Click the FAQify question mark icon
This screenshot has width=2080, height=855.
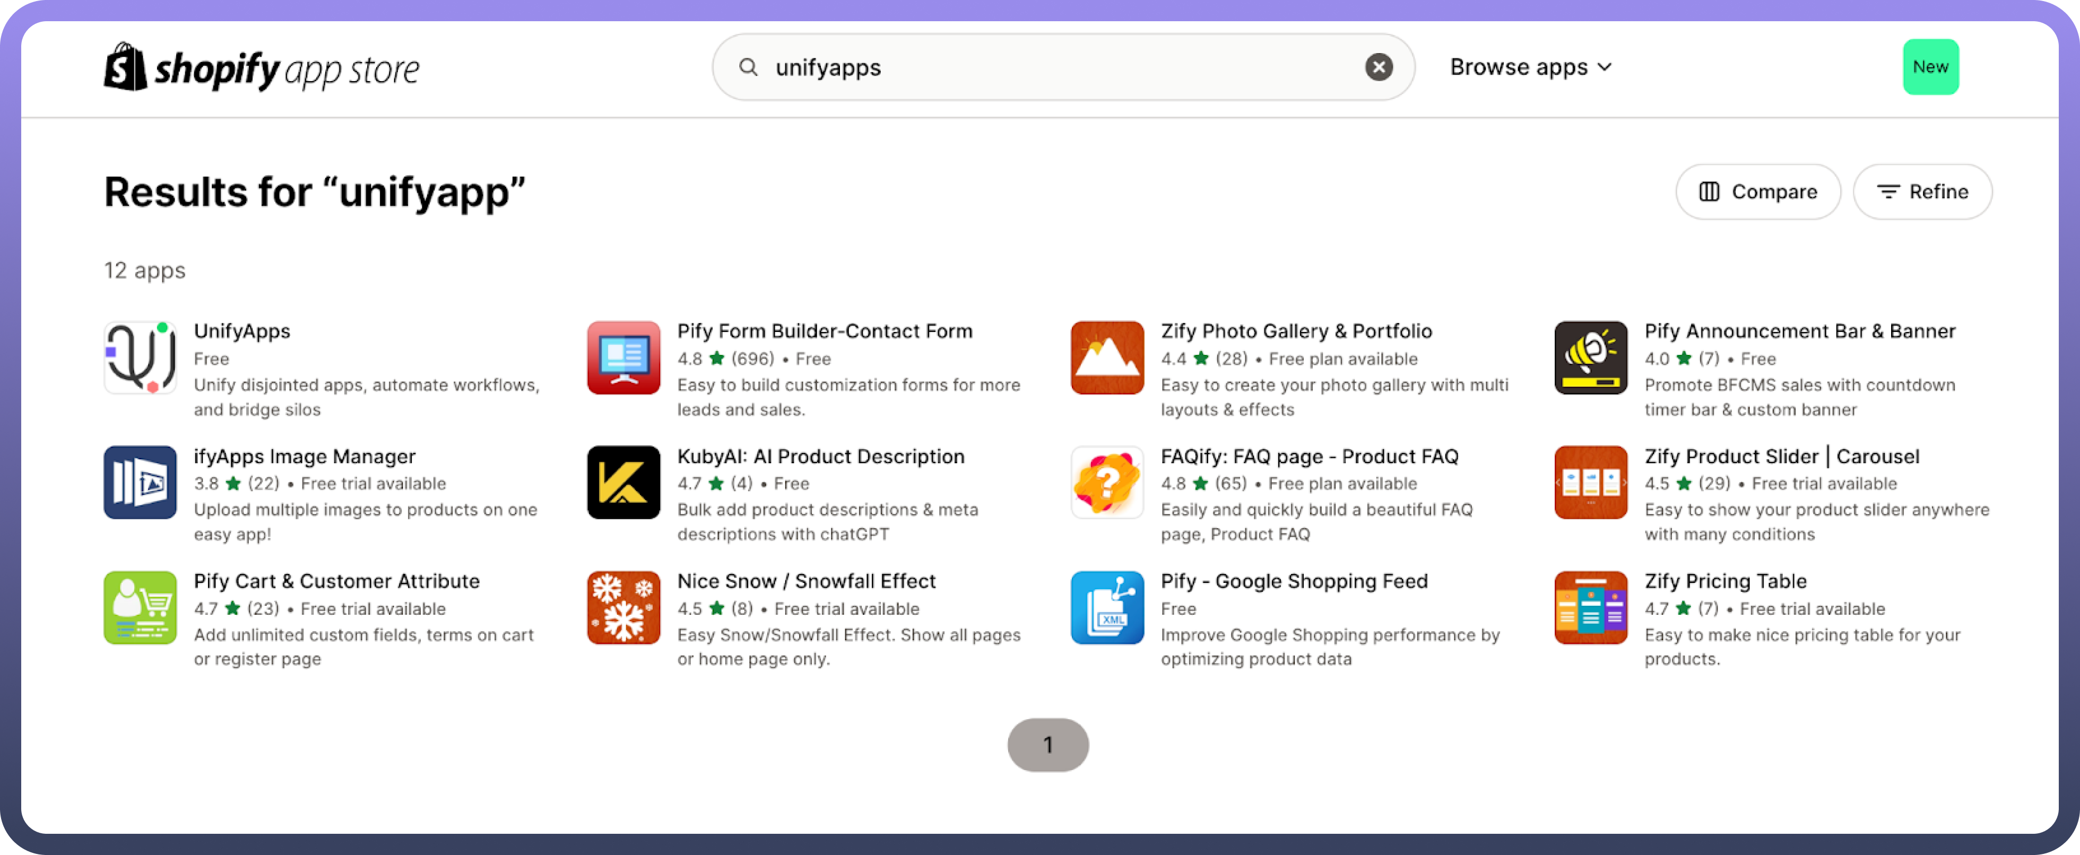click(1107, 482)
